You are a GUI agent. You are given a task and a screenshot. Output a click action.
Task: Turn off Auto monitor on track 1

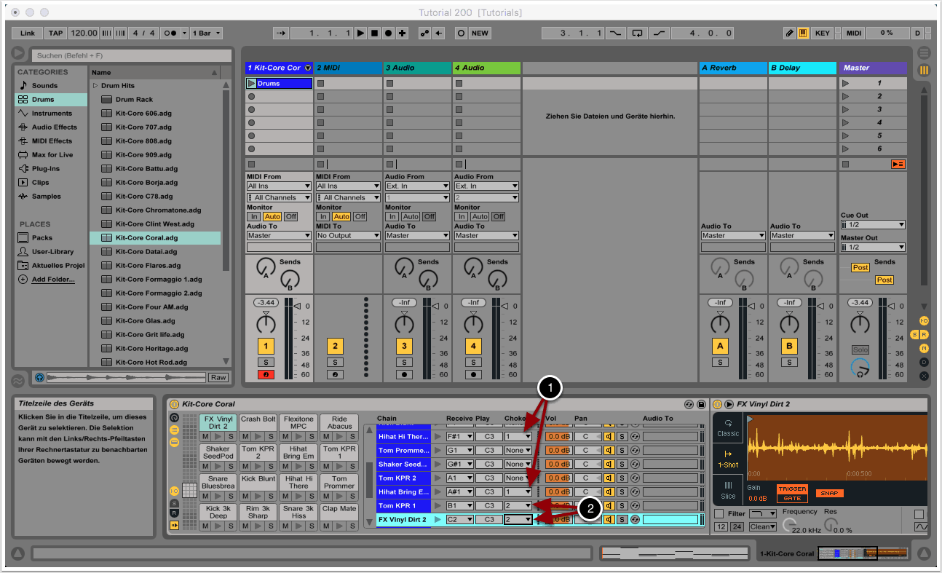pos(272,216)
